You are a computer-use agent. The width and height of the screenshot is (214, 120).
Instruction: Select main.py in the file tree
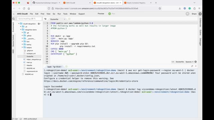(29, 62)
